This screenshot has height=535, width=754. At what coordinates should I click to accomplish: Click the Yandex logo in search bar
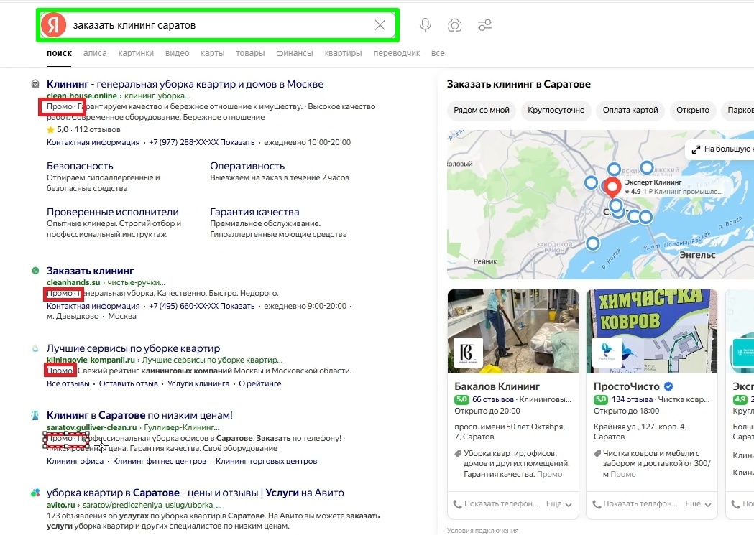[x=53, y=25]
